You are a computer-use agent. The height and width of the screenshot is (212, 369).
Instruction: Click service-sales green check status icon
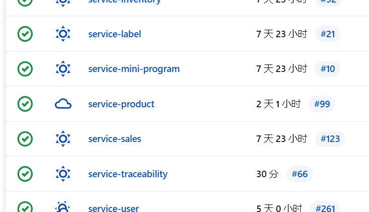click(x=25, y=138)
